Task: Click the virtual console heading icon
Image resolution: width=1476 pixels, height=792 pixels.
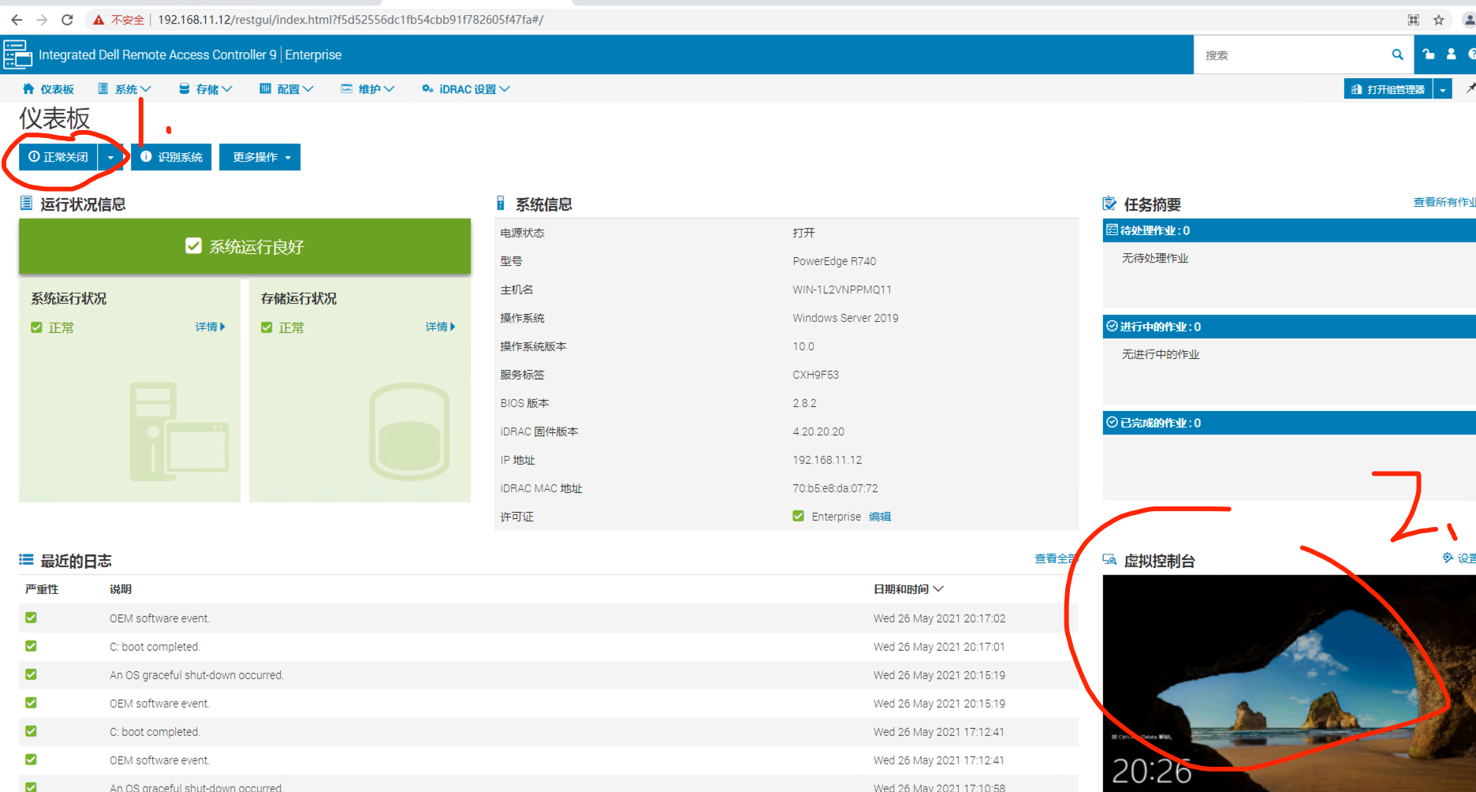Action: 1109,560
